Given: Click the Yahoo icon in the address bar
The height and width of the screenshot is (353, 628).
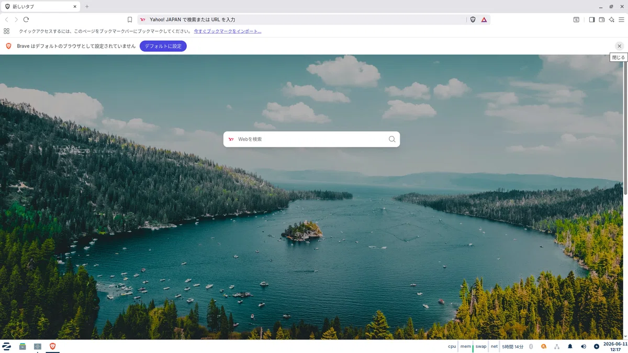Looking at the screenshot, I should 143,19.
